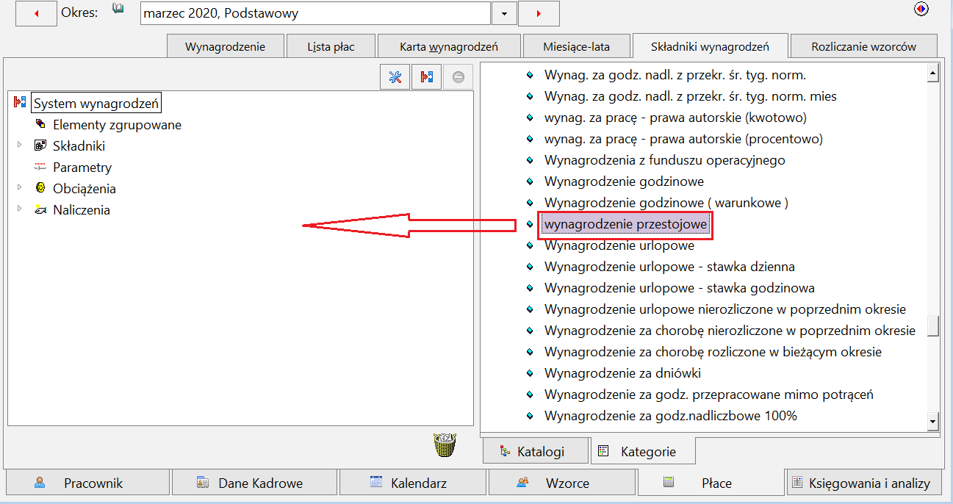The image size is (953, 504).
Task: Click the list scrollbar down arrow
Action: 933,422
